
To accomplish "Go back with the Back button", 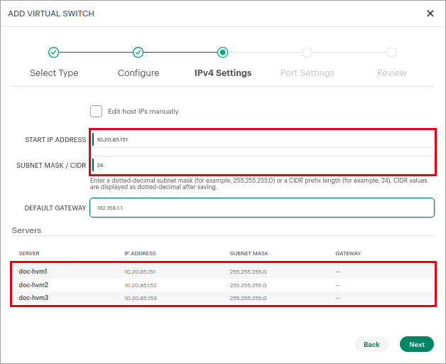I will (x=371, y=344).
